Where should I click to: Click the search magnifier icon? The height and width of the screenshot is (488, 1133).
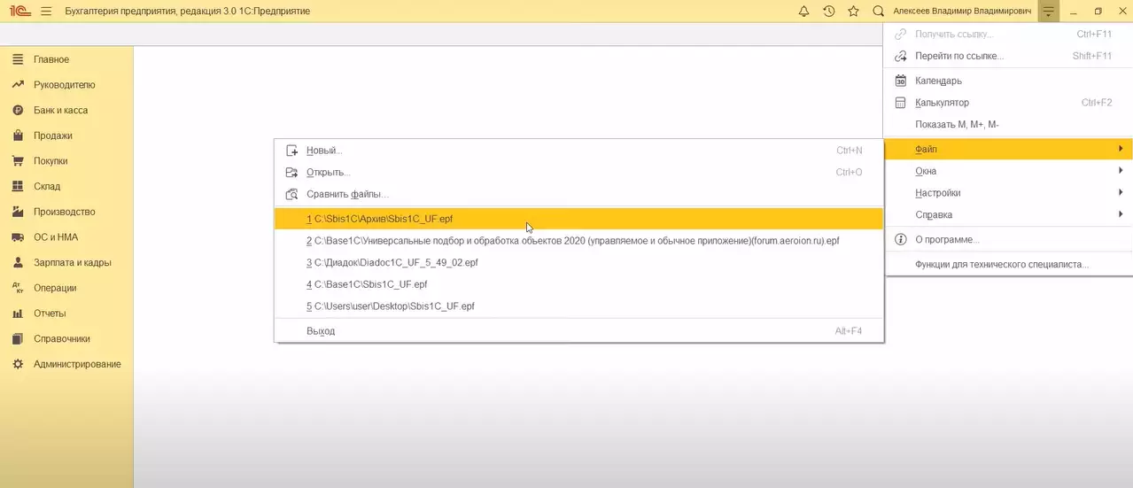(878, 12)
